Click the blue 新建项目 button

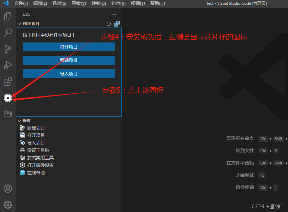tap(69, 60)
